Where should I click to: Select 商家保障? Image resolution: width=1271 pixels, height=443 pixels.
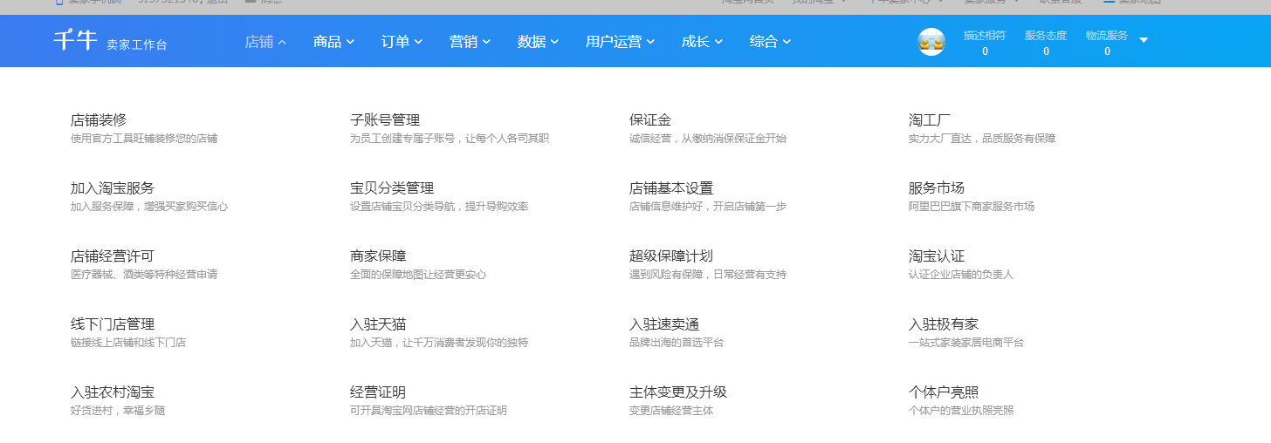(x=378, y=256)
